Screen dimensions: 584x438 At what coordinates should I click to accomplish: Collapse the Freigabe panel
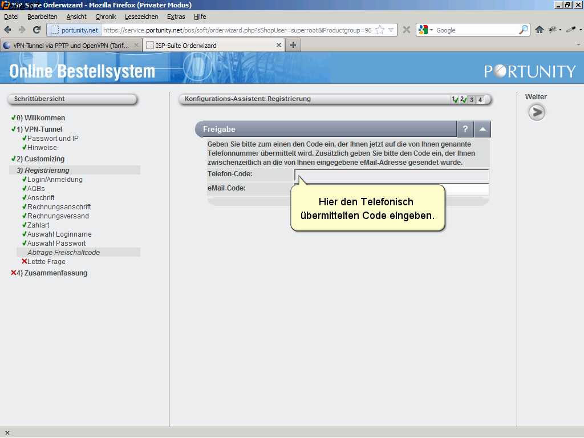pos(482,129)
